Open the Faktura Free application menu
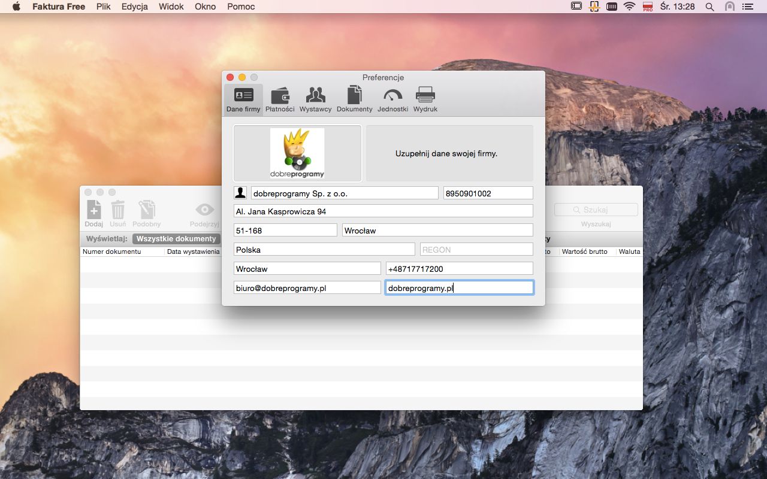 tap(59, 7)
